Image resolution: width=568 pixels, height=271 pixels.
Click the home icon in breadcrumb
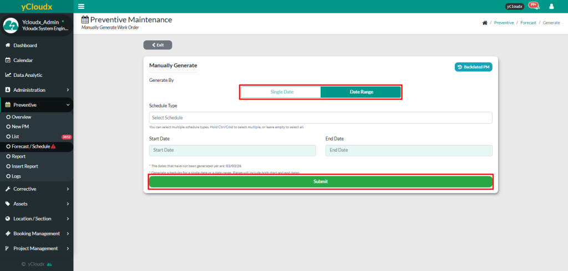point(485,23)
